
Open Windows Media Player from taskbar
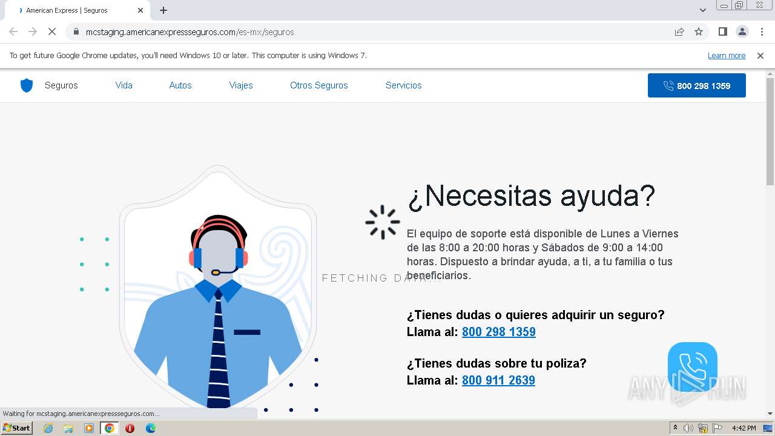[89, 428]
